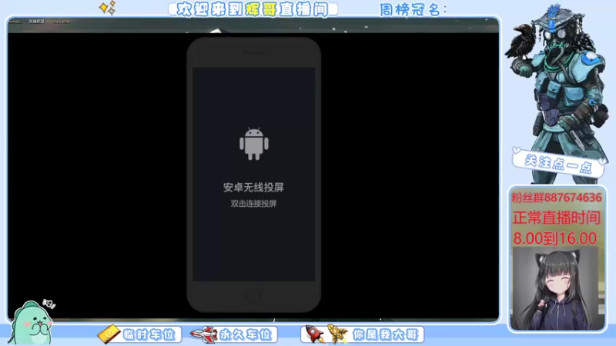616x346 pixels.
Task: Click the Android robot icon
Action: 254,144
